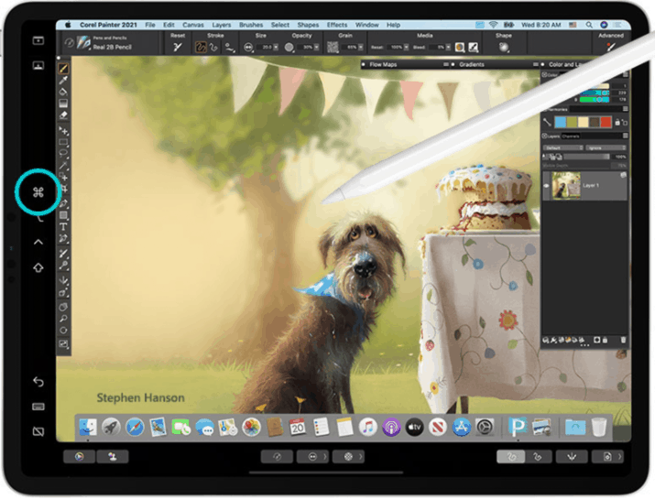Open Advanced brush controls
Image resolution: width=655 pixels, height=500 pixels.
pos(611,48)
